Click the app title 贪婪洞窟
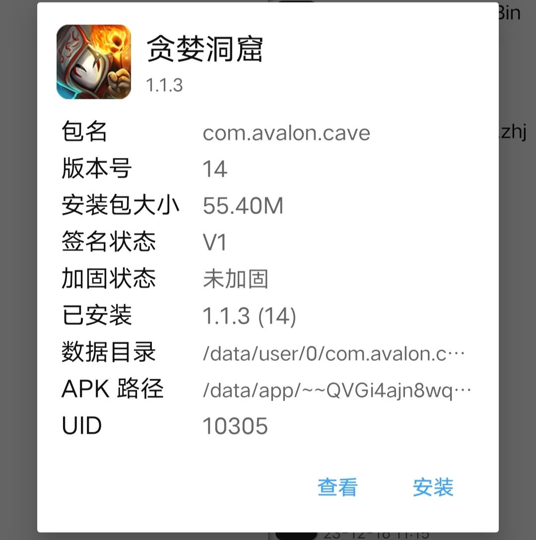Viewport: 536px width, 540px height. (x=205, y=49)
